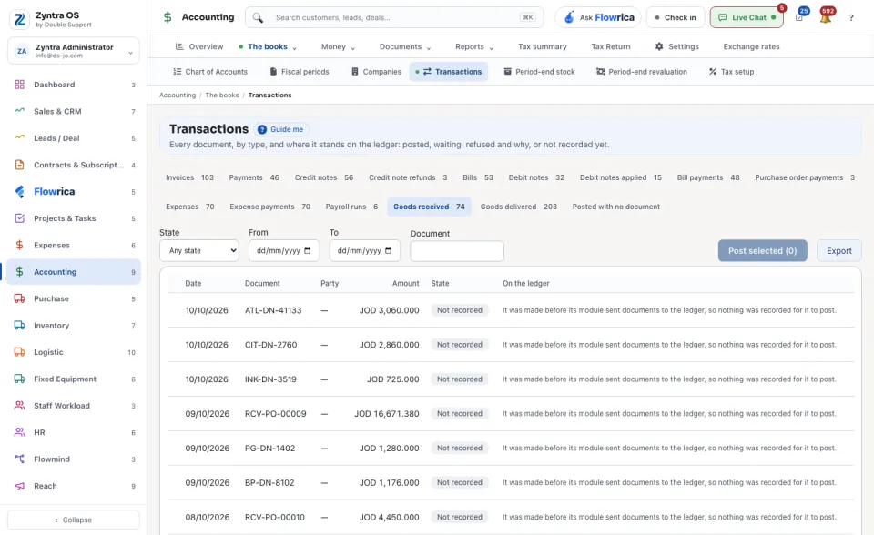
Task: Open Sales & CRM module icon
Action: (19, 111)
